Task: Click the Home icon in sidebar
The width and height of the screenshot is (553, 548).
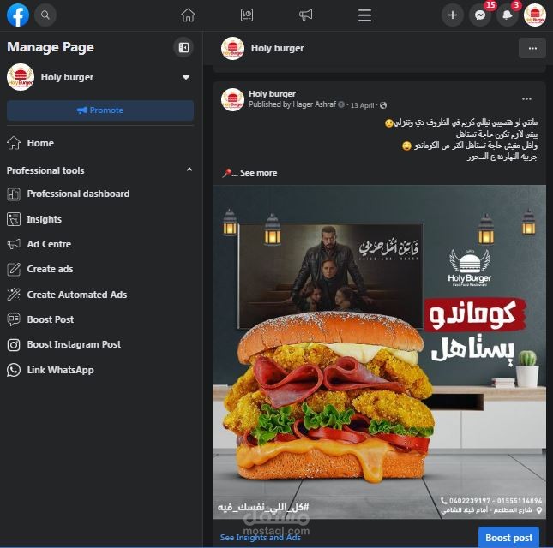Action: point(14,143)
